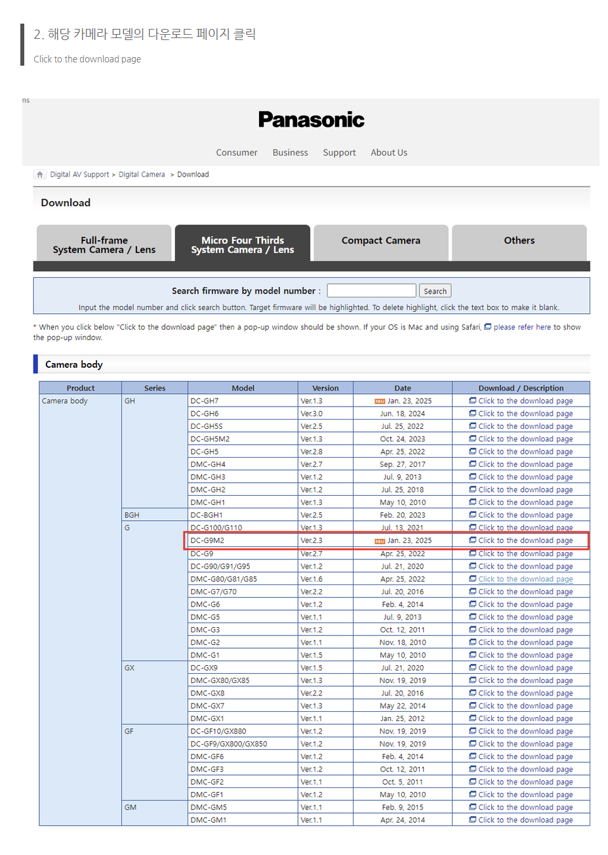608x855 pixels.
Task: Click the home icon in breadcrumb
Action: [x=40, y=175]
